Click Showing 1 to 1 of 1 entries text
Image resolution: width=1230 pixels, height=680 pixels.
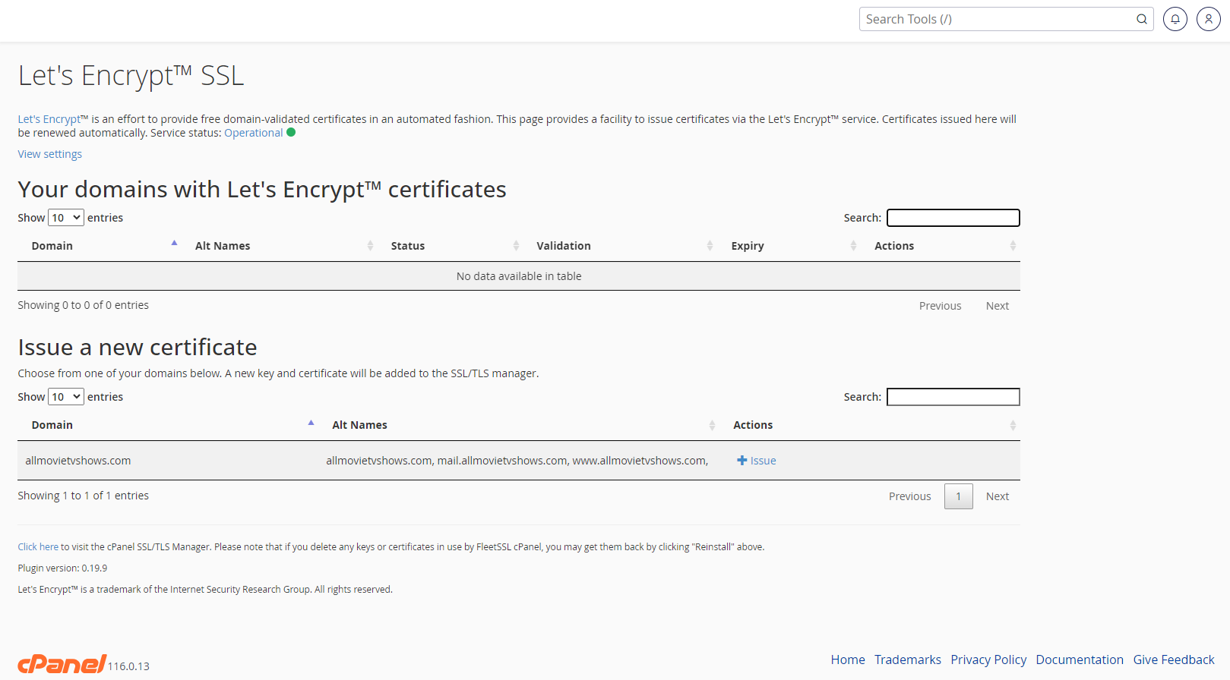click(84, 496)
